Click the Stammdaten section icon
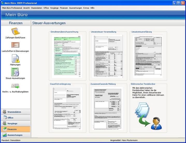Screen dimensions: 186x143 [5, 112]
